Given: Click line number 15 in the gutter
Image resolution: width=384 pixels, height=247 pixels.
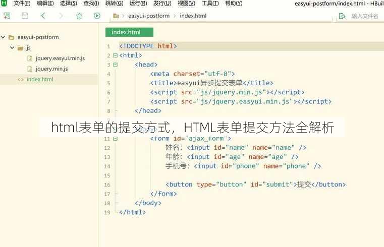Looking at the screenshot, I should (107, 176).
